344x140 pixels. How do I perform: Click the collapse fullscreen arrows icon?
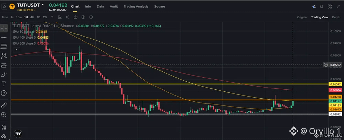point(338,7)
